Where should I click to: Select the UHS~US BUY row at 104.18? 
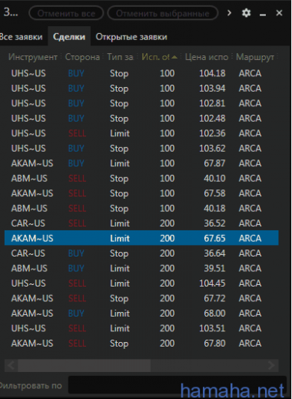(141, 73)
